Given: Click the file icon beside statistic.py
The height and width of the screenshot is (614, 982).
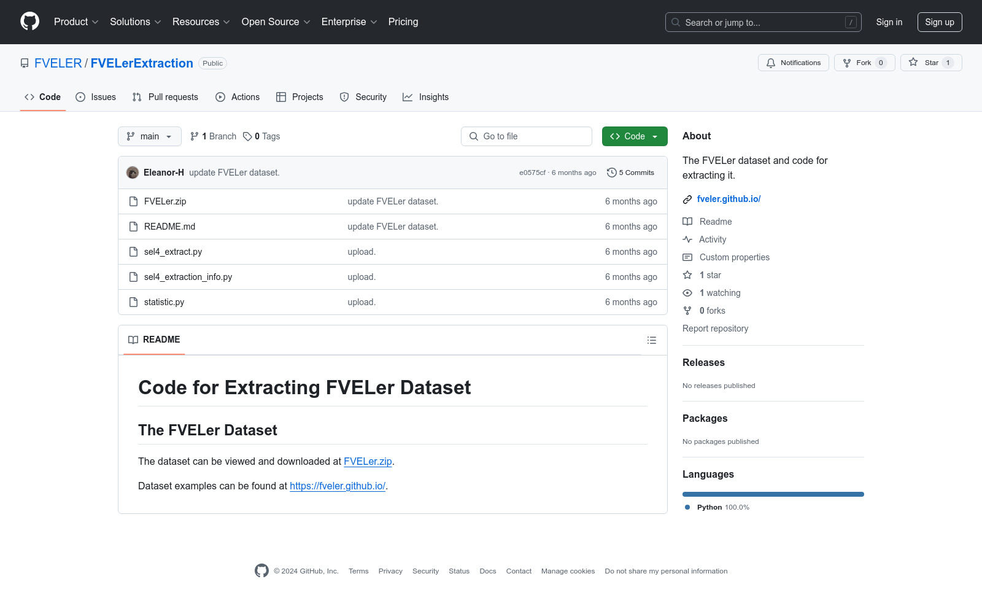Looking at the screenshot, I should (x=133, y=302).
